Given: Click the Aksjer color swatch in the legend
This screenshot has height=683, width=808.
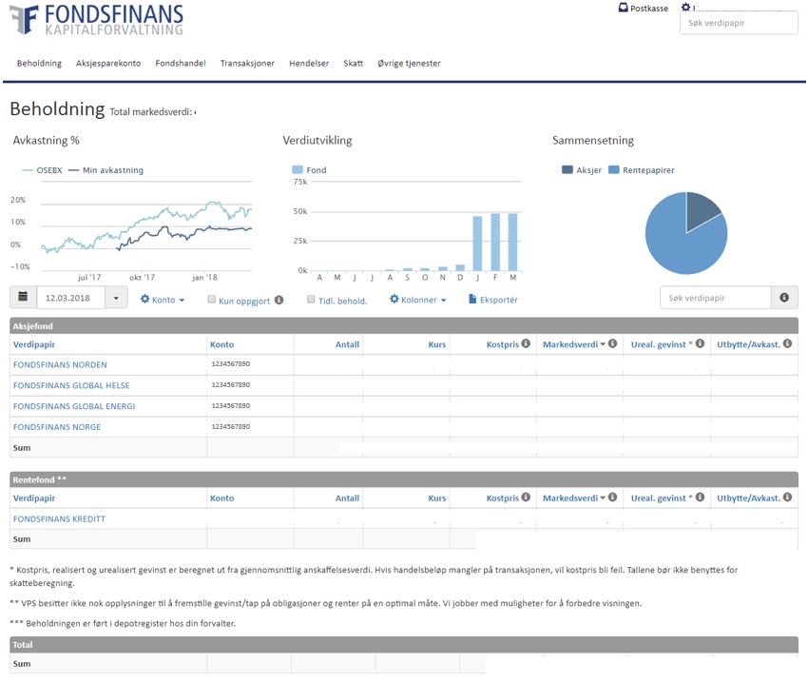Looking at the screenshot, I should coord(568,169).
